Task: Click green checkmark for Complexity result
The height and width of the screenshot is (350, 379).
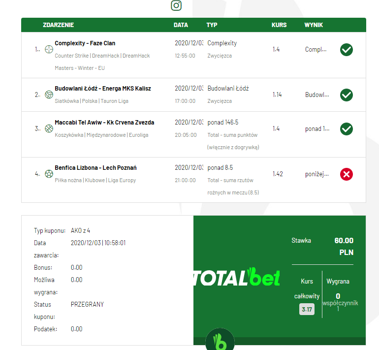Action: tap(347, 50)
